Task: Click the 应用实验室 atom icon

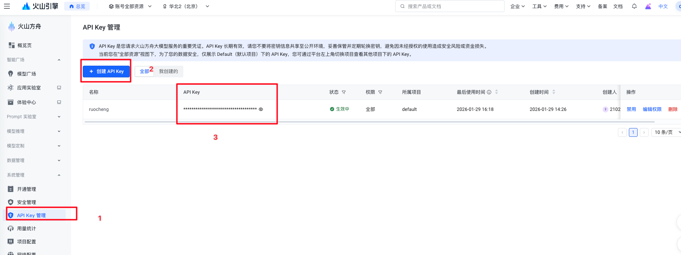Action: (11, 88)
